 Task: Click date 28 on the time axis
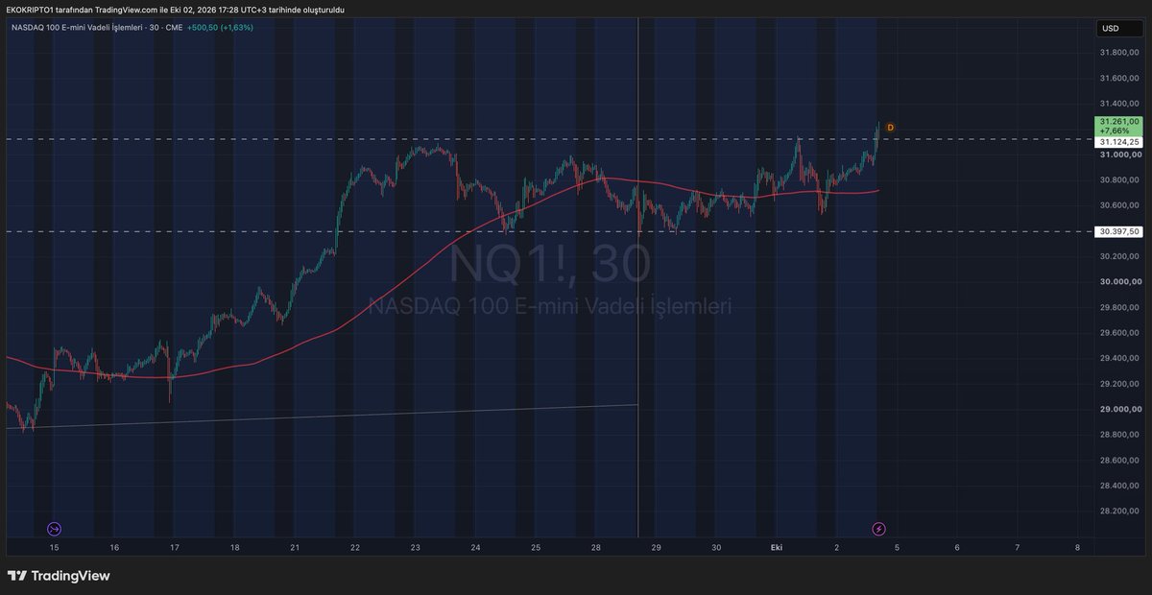(596, 548)
